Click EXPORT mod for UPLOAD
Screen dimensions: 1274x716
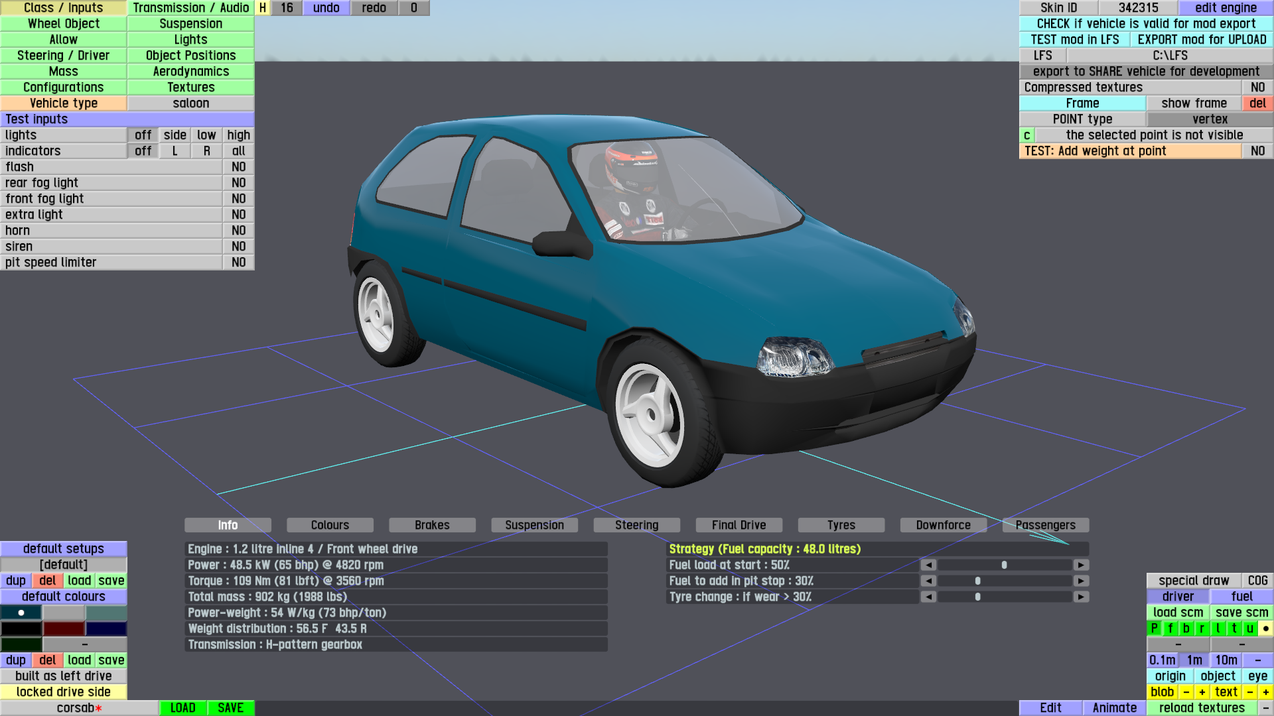point(1201,40)
